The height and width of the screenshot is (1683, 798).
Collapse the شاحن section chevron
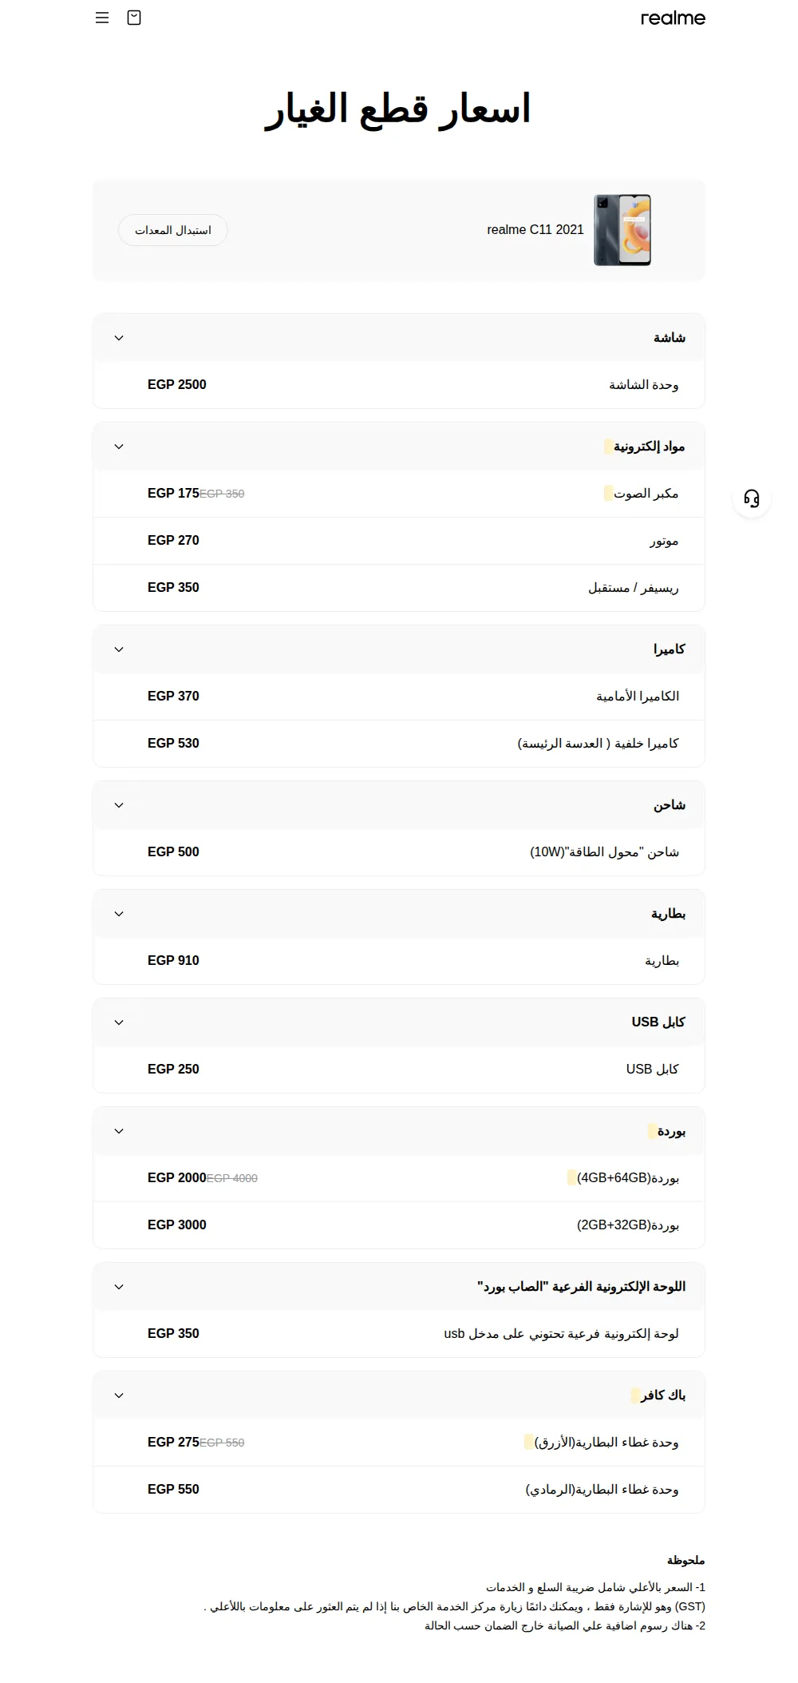tap(119, 805)
